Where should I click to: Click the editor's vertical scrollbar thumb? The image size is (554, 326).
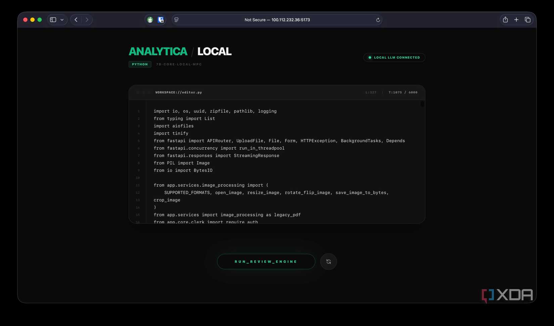point(422,104)
